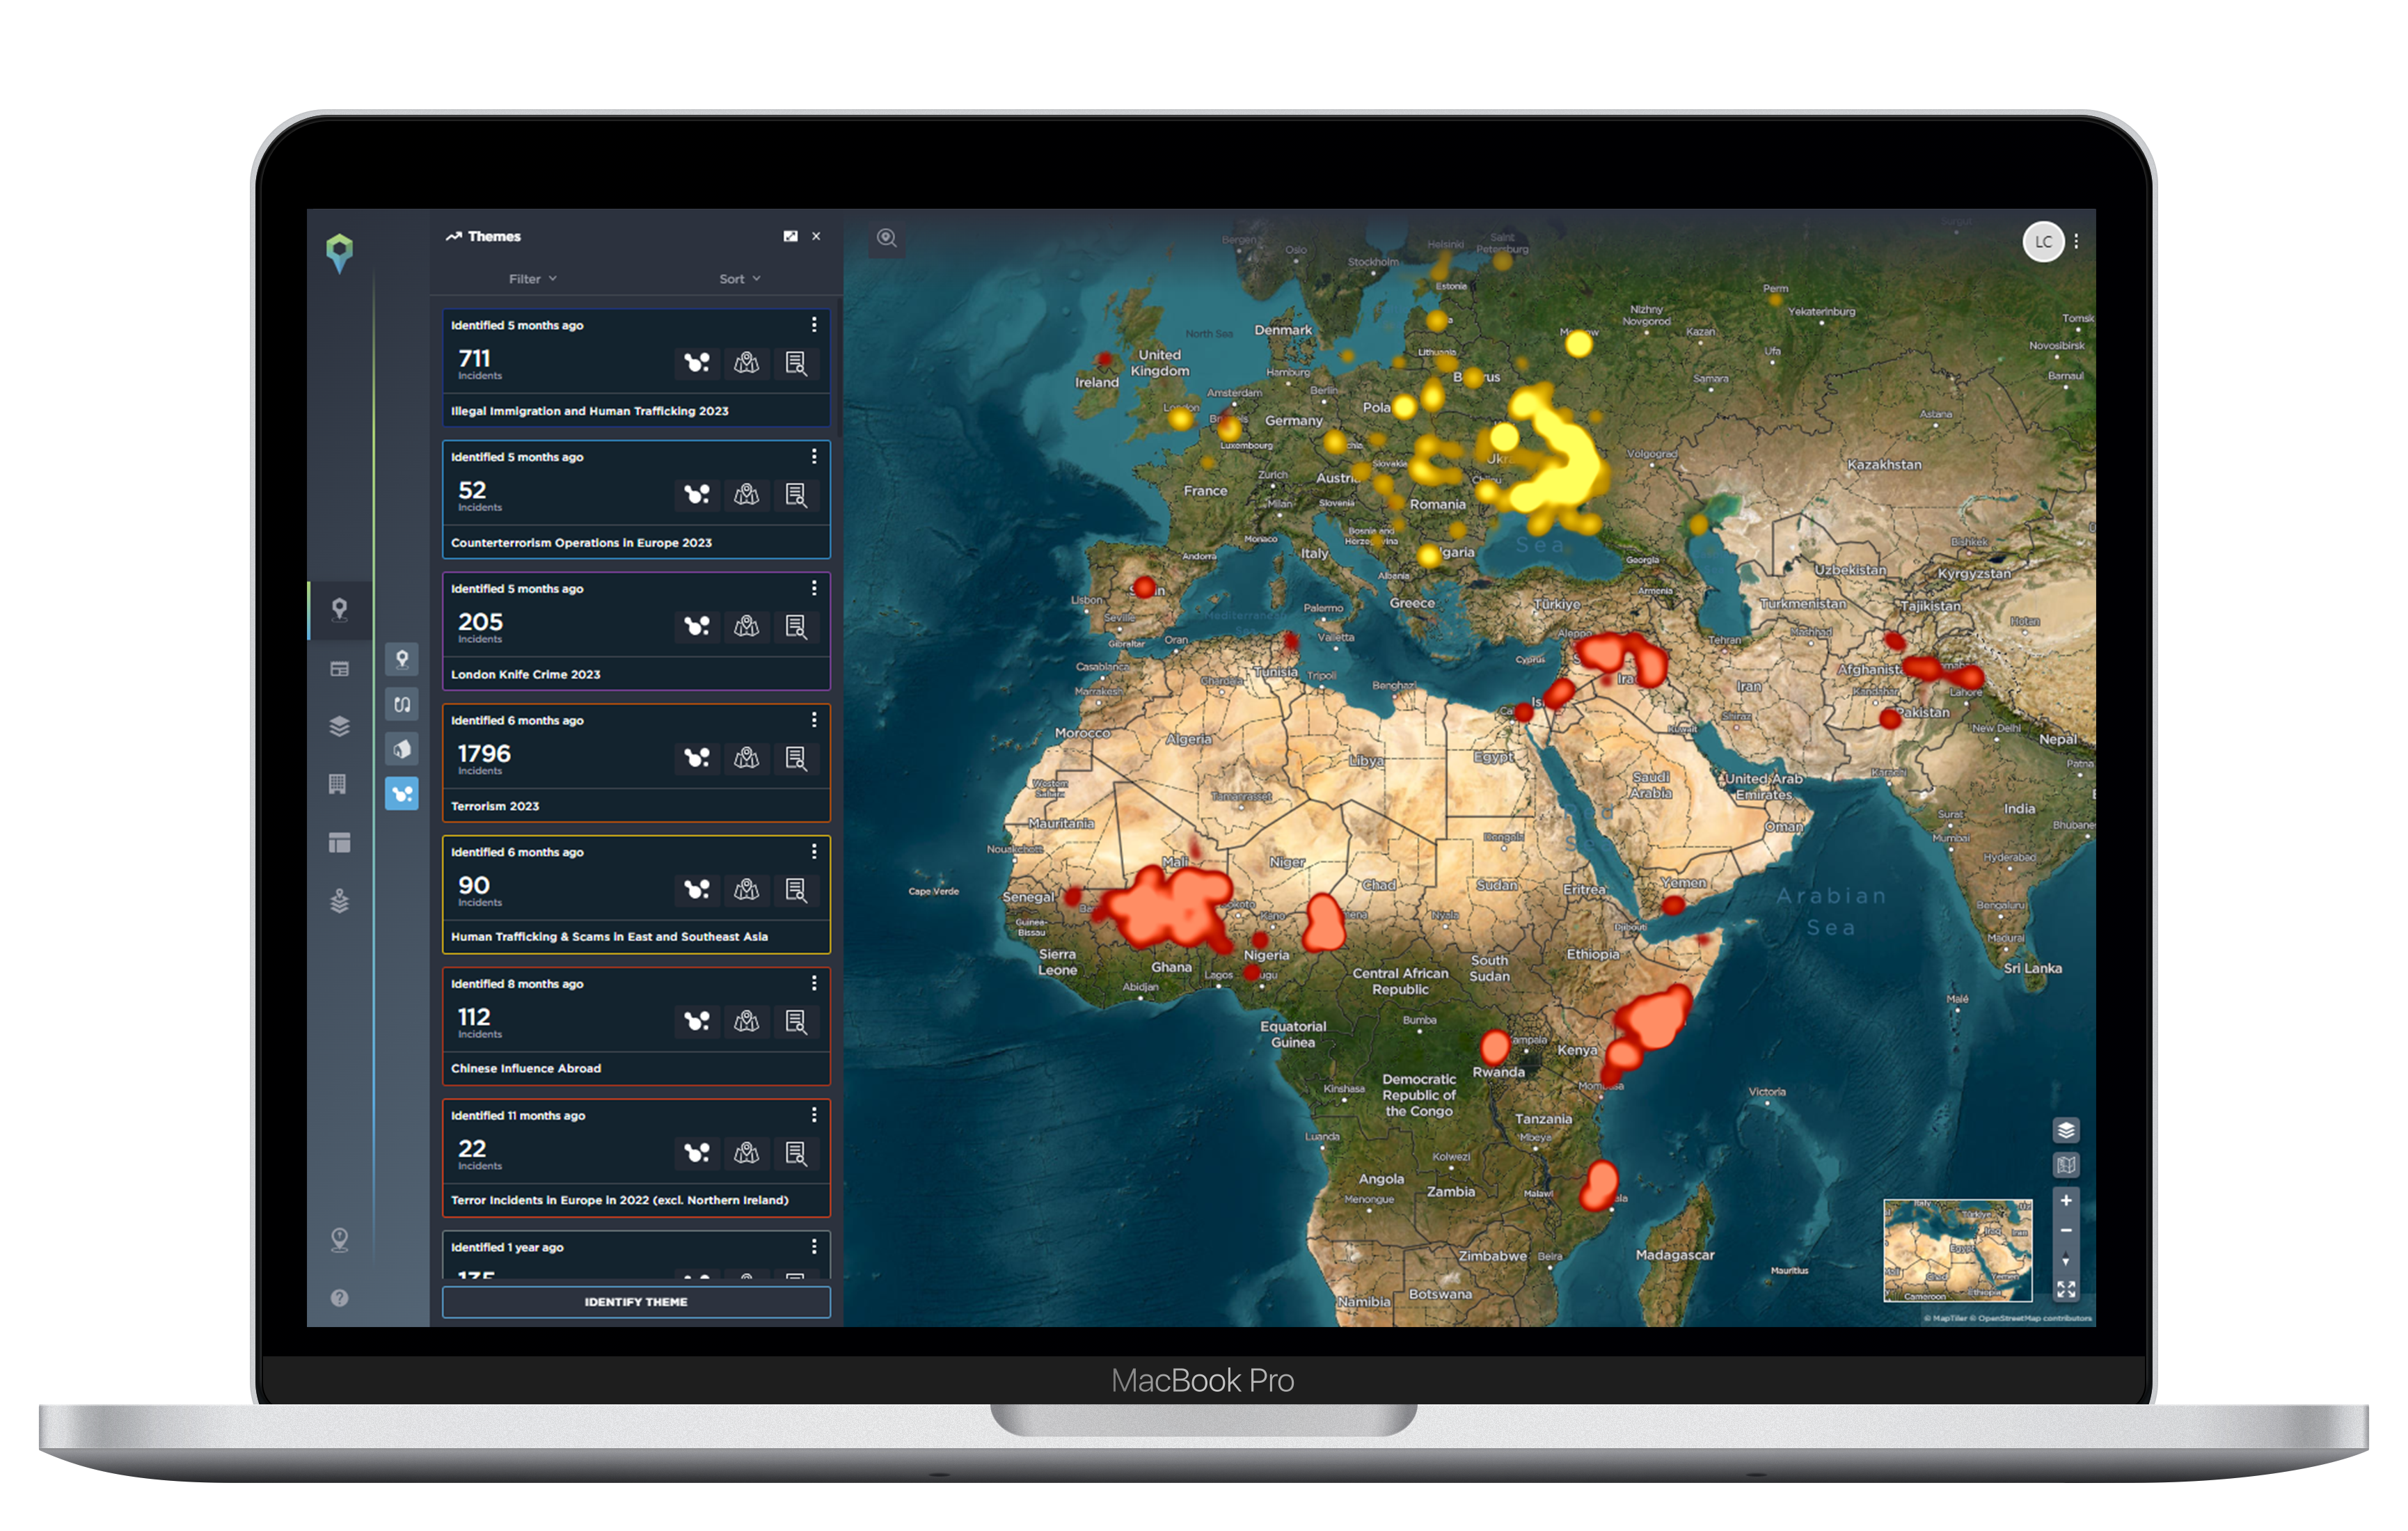Select the region shape sub-toolbar button
Screen dimensions: 2408x1531
pos(402,749)
